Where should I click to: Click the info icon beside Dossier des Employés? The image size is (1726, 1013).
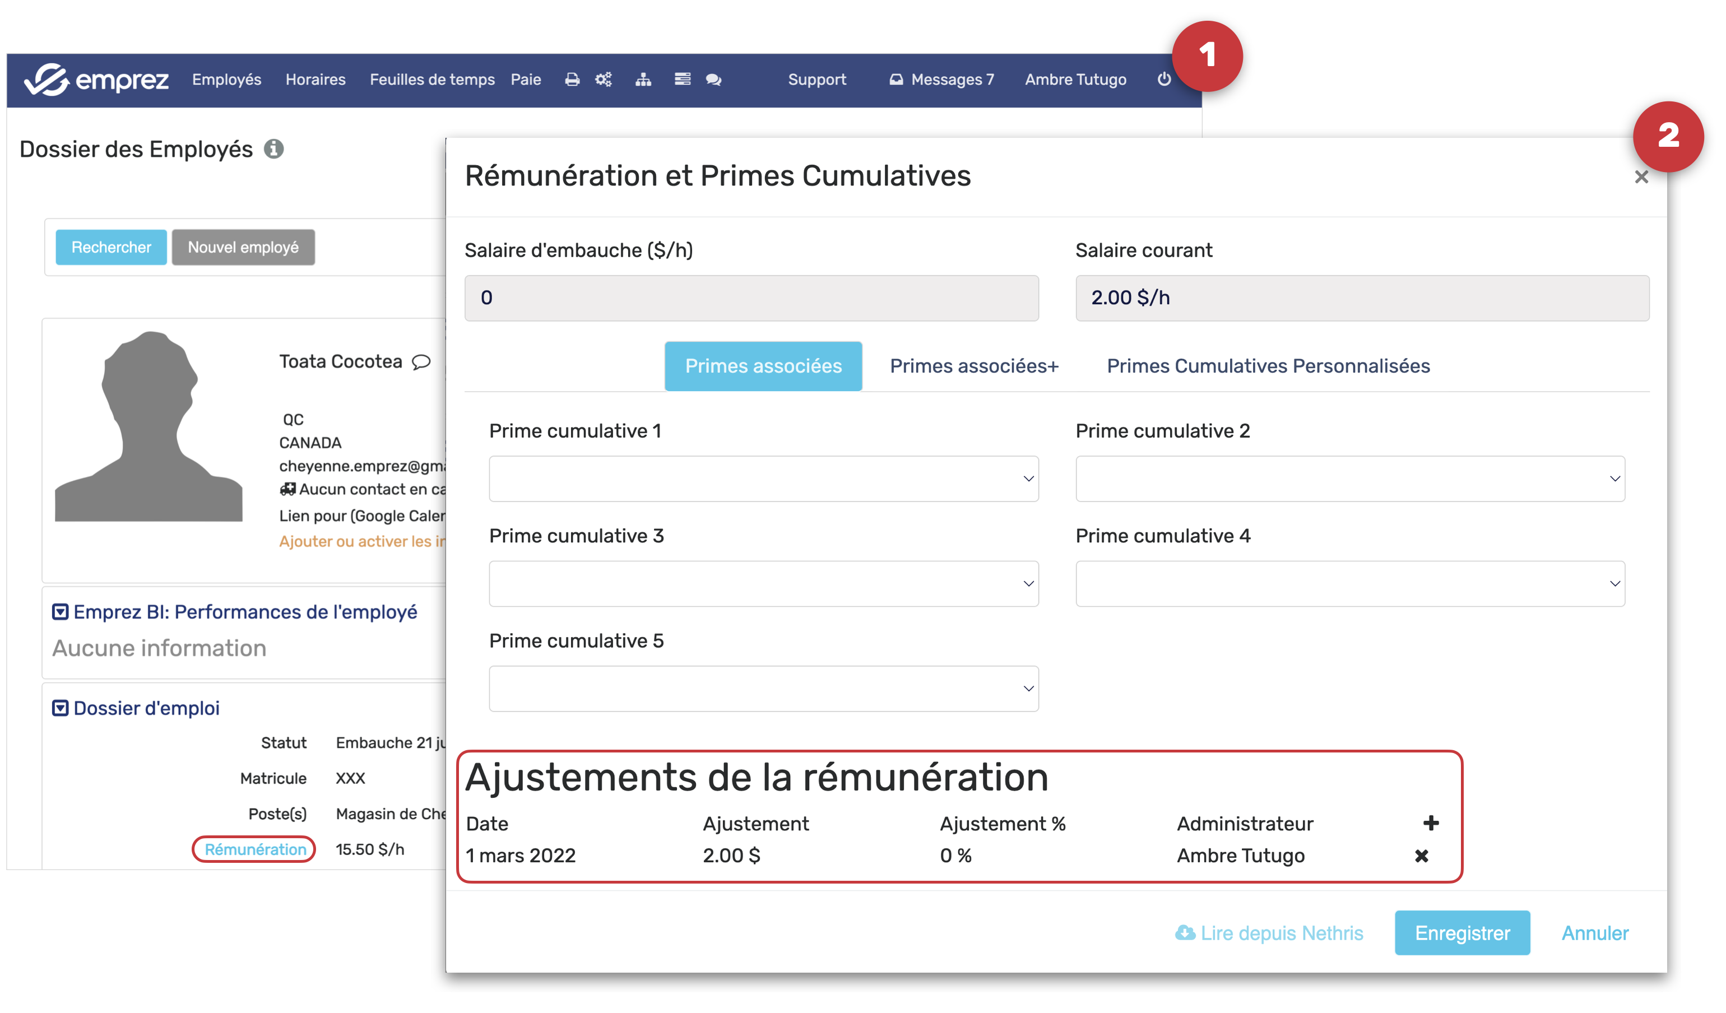(x=274, y=148)
